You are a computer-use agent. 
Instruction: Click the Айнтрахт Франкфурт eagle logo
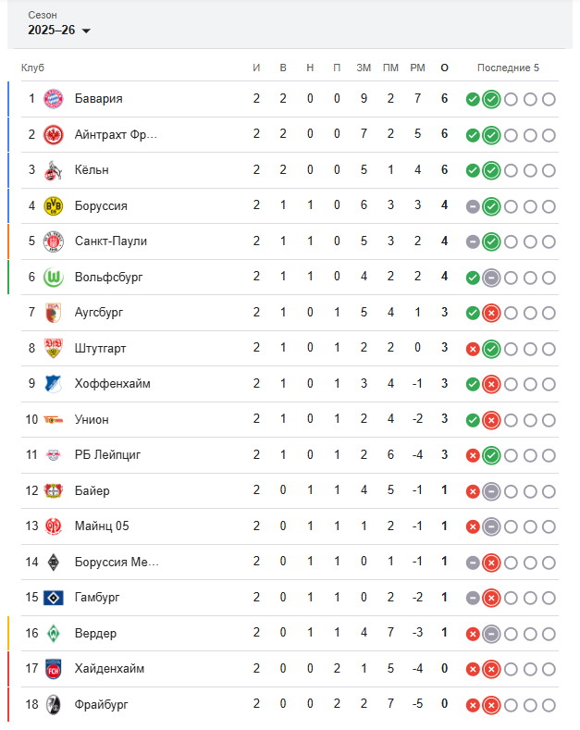53,135
